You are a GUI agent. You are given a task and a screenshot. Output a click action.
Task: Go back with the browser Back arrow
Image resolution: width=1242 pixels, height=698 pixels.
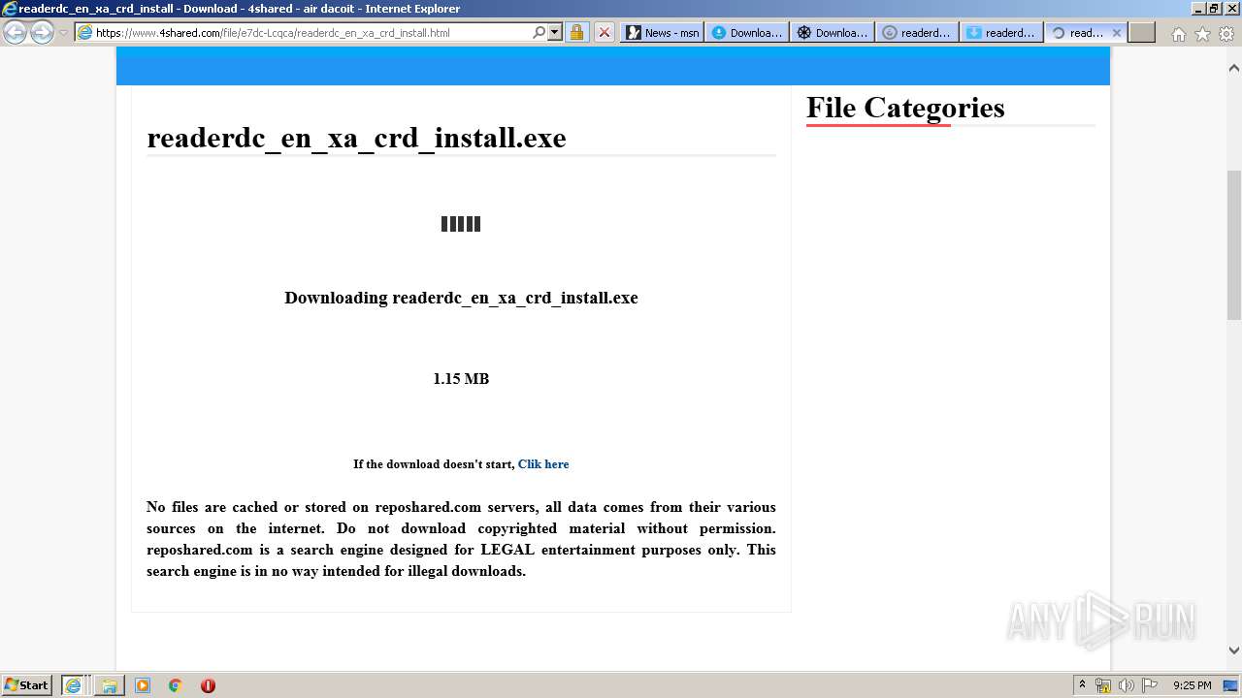16,32
